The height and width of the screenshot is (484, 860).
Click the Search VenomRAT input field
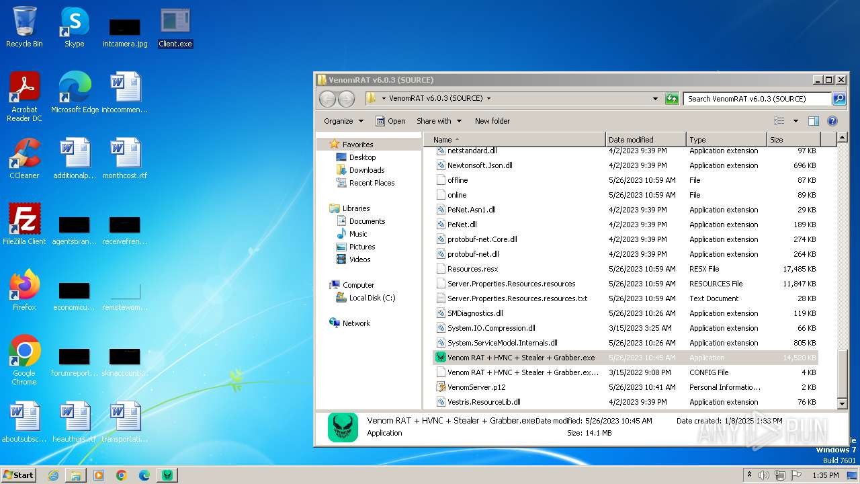[758, 99]
